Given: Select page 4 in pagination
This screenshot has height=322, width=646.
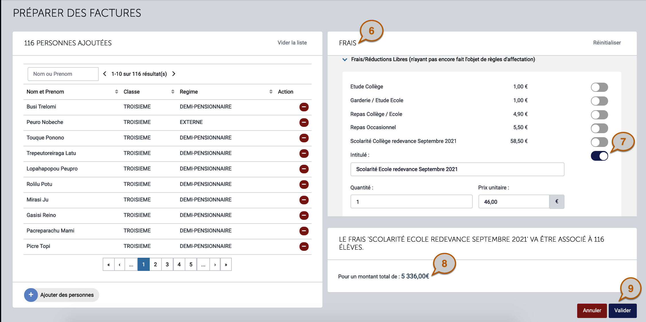Looking at the screenshot, I should pyautogui.click(x=179, y=264).
